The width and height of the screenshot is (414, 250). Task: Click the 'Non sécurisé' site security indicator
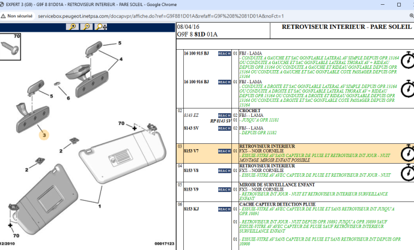point(20,16)
